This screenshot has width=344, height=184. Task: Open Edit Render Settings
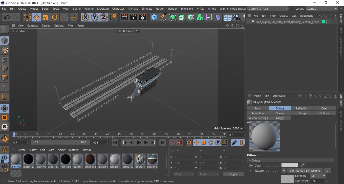point(143,17)
